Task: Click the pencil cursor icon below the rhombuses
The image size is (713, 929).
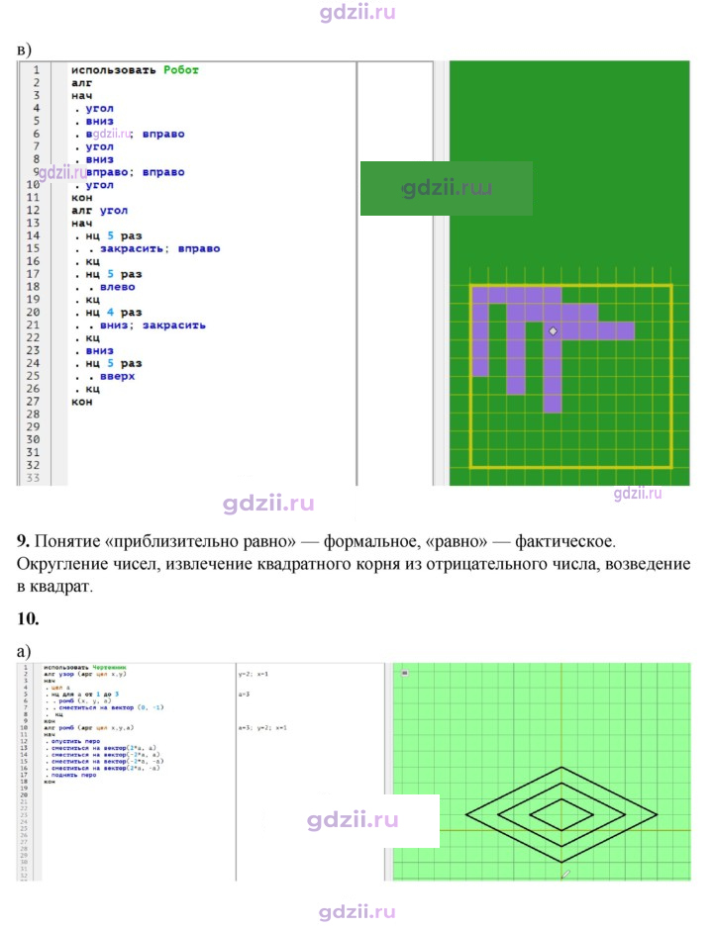Action: (565, 874)
